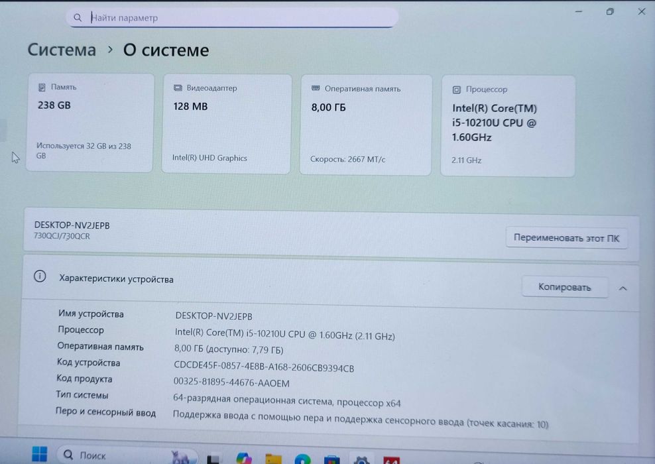
Task: Click the RAM icon on 'Оперативная память' card
Action: coord(316,88)
